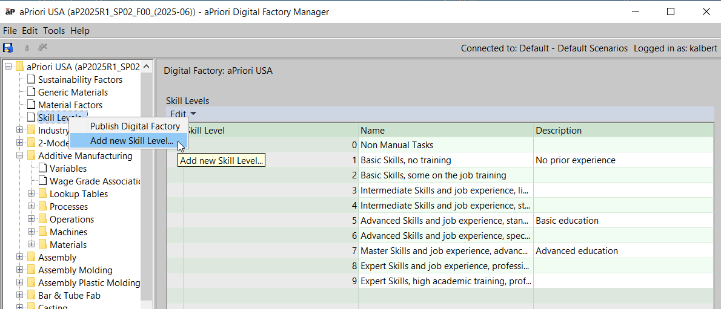
Task: Click the Additive Manufacturing folder icon
Action: coord(31,155)
